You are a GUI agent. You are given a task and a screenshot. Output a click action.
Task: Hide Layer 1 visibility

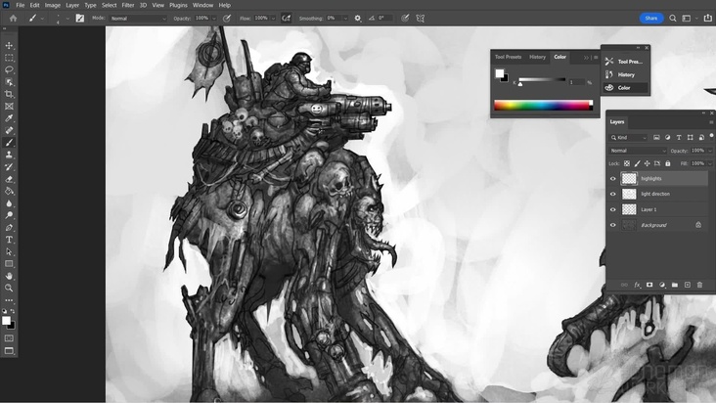tap(612, 209)
